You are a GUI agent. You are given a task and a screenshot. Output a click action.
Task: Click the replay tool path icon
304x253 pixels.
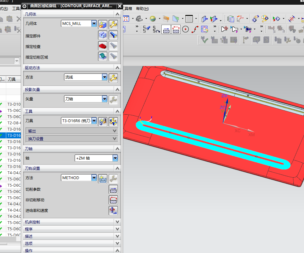point(156,30)
